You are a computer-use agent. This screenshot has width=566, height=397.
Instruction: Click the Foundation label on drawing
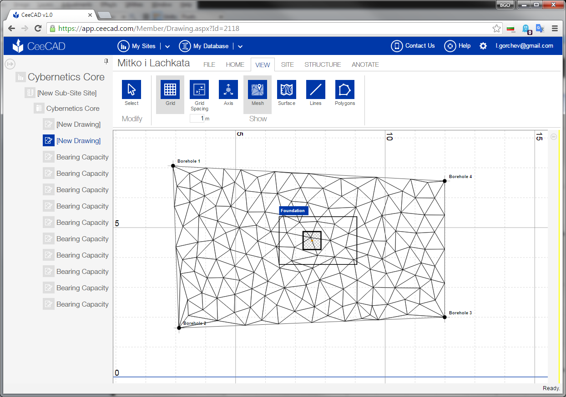tap(293, 211)
